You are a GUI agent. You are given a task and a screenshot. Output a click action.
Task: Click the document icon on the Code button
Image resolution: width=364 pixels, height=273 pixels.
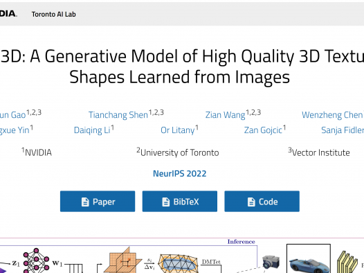point(251,202)
